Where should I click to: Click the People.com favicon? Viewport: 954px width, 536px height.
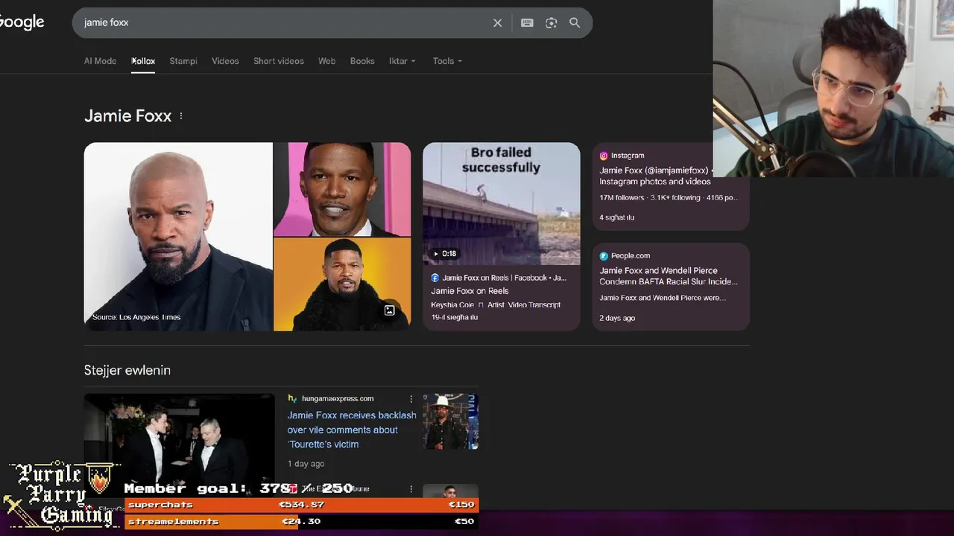coord(604,255)
